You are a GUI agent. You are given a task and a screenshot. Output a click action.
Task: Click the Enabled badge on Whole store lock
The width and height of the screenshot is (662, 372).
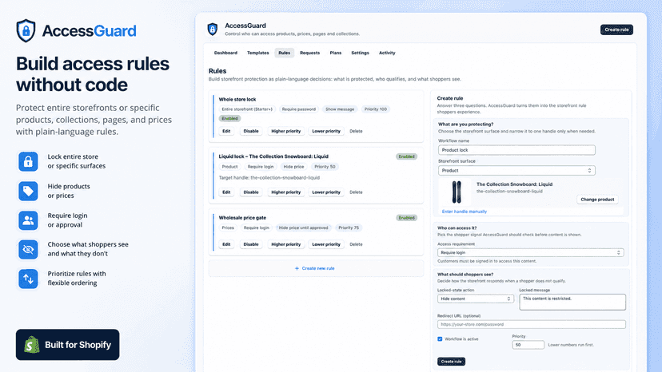pyautogui.click(x=229, y=118)
